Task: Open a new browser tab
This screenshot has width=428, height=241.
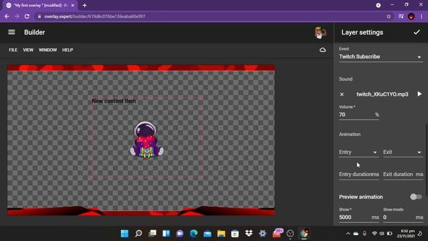Action: tap(85, 5)
